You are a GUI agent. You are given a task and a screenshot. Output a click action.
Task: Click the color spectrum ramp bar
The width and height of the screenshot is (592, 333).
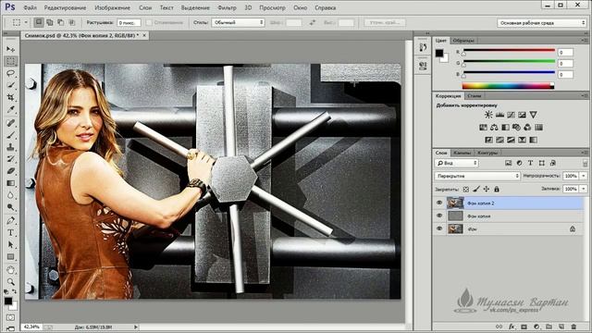point(508,86)
